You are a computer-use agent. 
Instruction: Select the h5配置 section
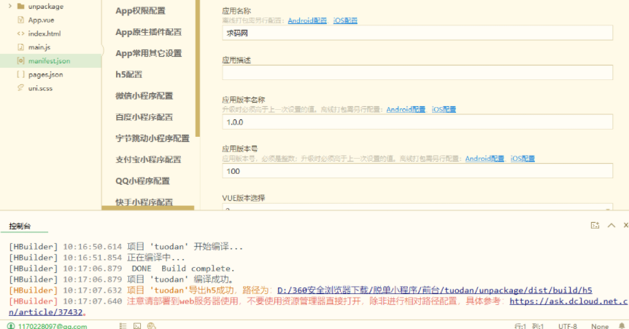pyautogui.click(x=128, y=74)
